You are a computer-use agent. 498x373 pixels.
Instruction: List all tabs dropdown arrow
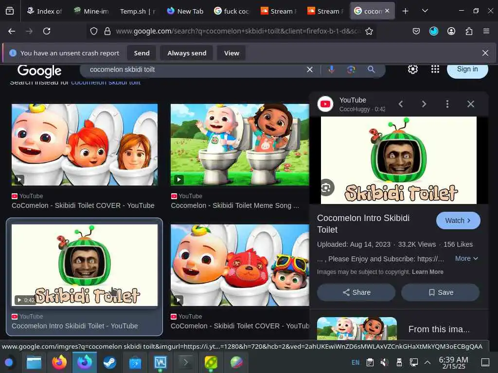(425, 11)
